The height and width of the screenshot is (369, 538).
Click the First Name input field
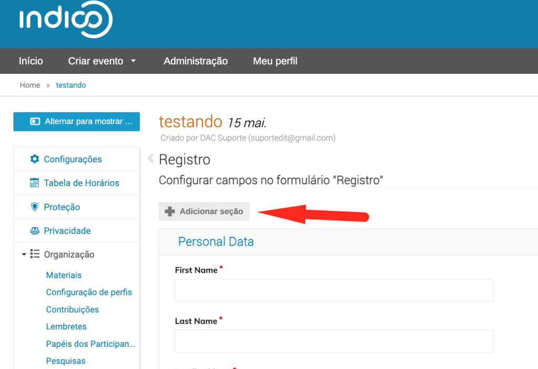[x=334, y=290]
